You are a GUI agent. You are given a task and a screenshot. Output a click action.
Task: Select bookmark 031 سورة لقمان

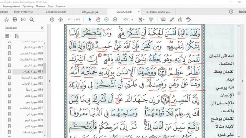pyautogui.click(x=33, y=72)
